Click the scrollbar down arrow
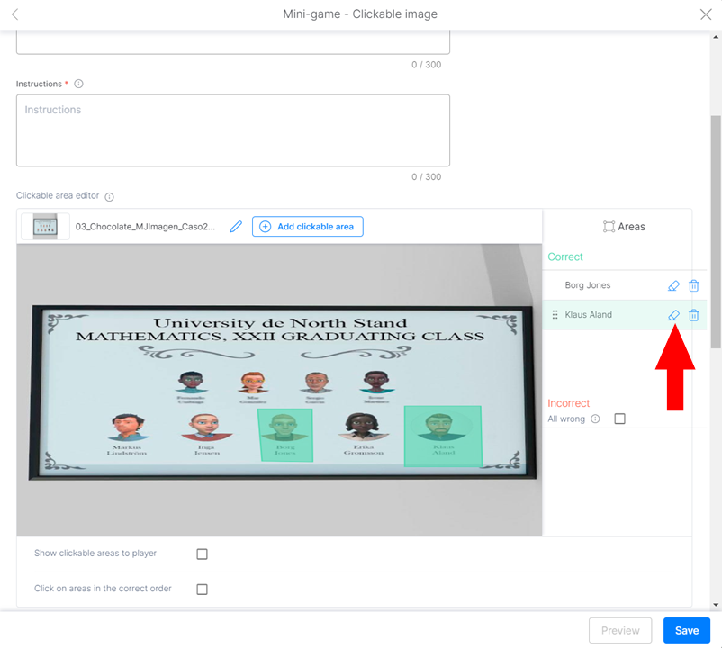The image size is (722, 648). click(716, 605)
